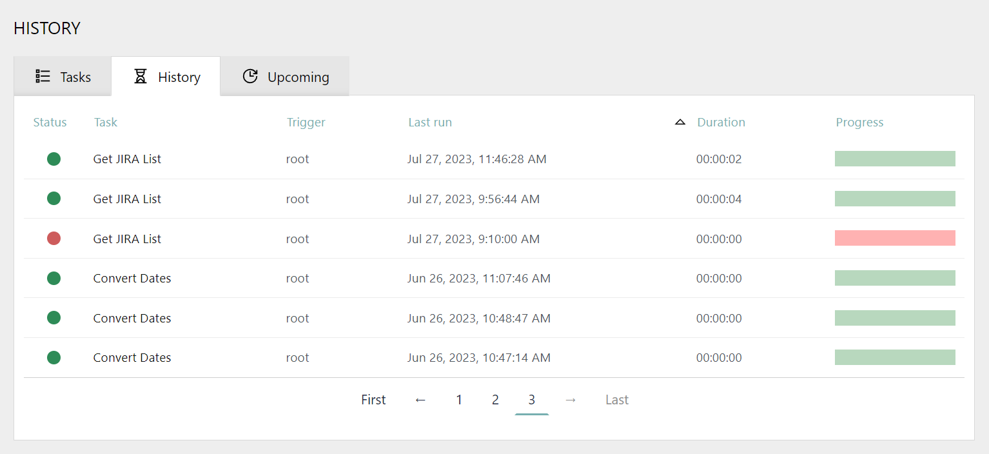
Task: Click the Status column header
Action: (x=50, y=123)
